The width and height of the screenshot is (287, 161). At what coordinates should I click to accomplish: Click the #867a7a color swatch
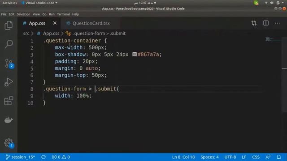click(x=135, y=54)
